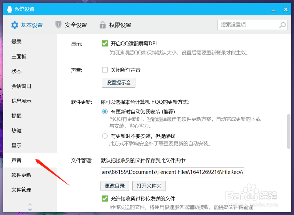Screen dimensions: 294x215
Task: Close the 系统设置 window
Action: (286, 9)
